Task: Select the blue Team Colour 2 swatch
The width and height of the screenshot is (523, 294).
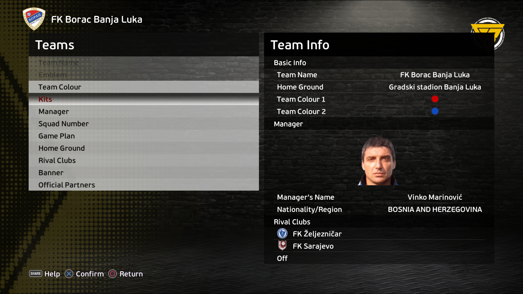Action: [x=435, y=111]
